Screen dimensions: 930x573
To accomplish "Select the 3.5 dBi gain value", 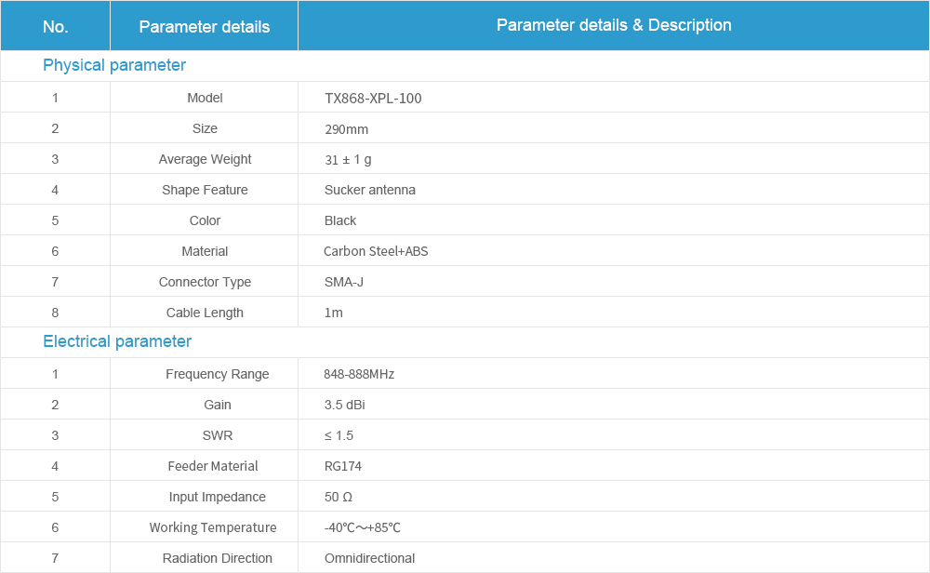I will (x=345, y=405).
